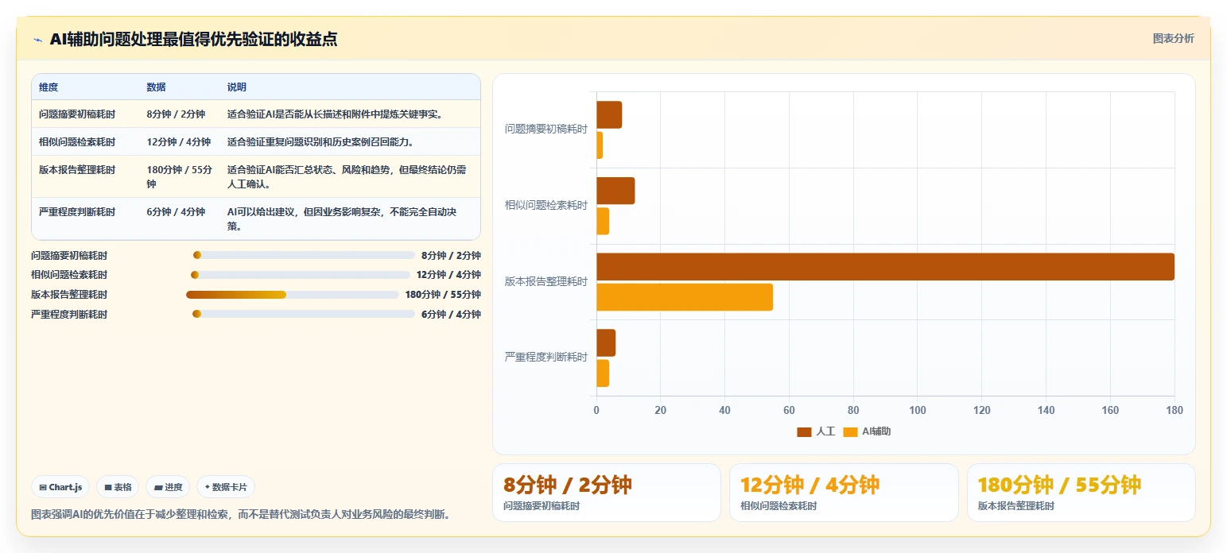Click the 问题摘要初稿耗时 chart axis label
The width and height of the screenshot is (1227, 553).
pyautogui.click(x=546, y=130)
